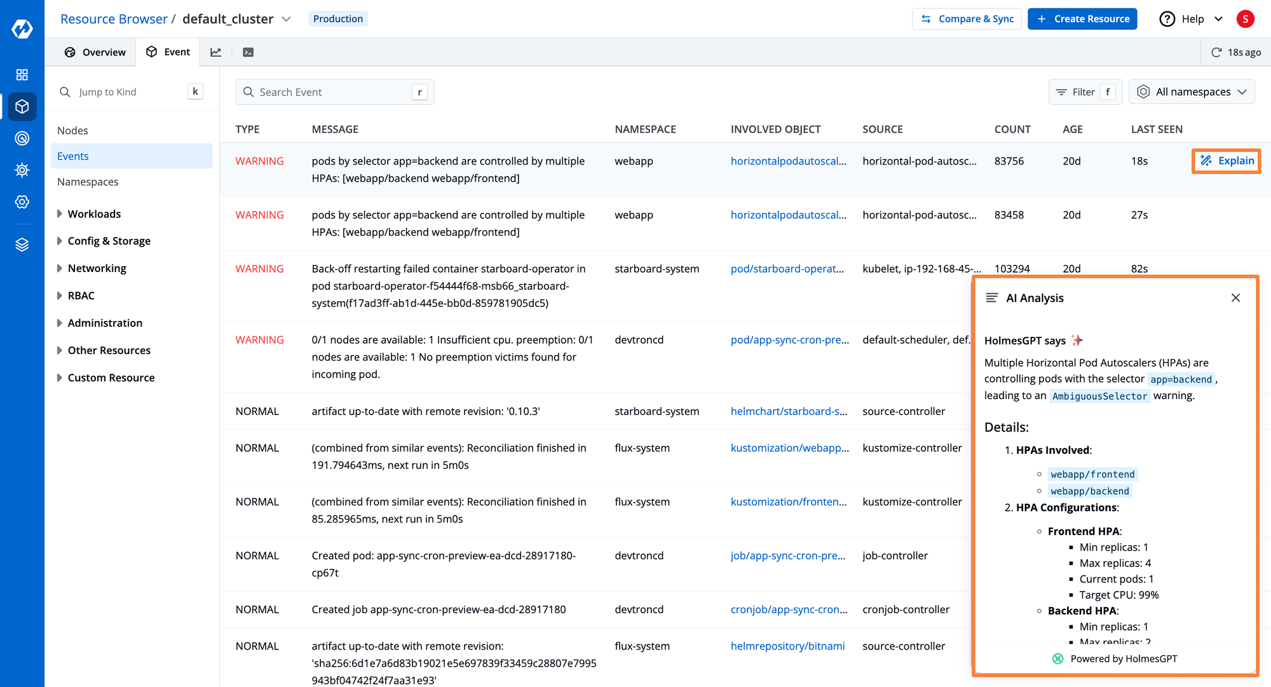
Task: Click the webapp/frontend HPA link
Action: tap(1091, 474)
